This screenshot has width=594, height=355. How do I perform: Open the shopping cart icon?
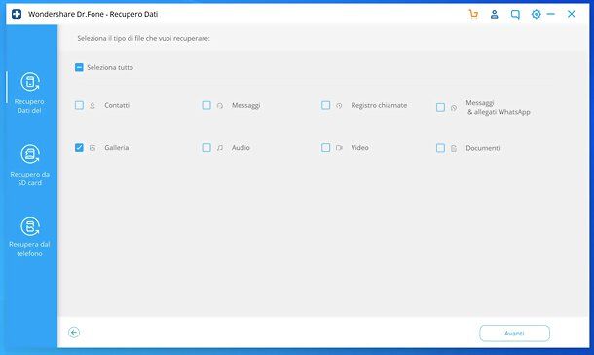coord(473,14)
